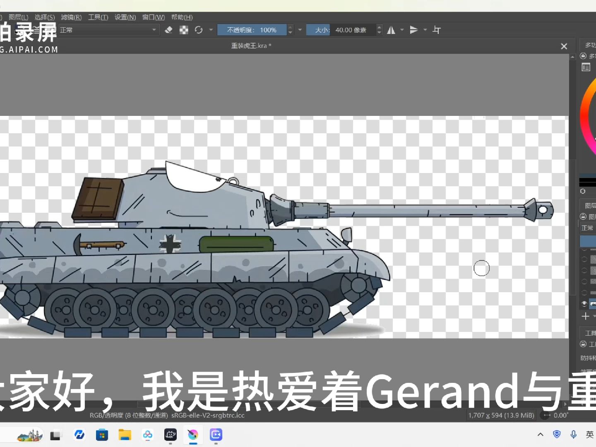Lock the 工具 tool options docker
Image resolution: width=596 pixels, height=447 pixels.
click(x=583, y=344)
